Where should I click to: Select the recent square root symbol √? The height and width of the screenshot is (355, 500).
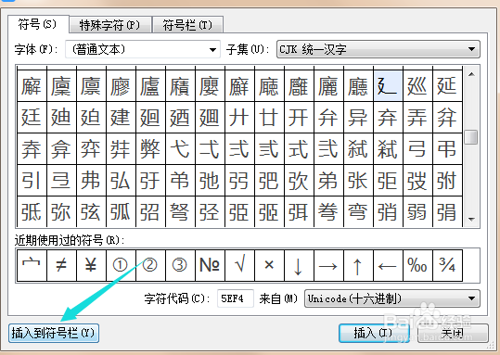pyautogui.click(x=239, y=265)
